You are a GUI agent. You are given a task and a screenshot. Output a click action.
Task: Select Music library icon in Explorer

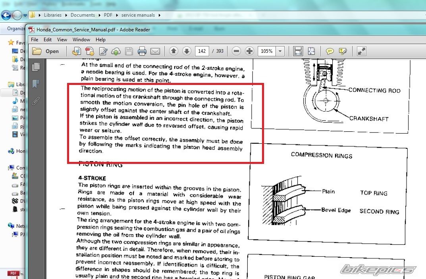pyautogui.click(x=15, y=101)
